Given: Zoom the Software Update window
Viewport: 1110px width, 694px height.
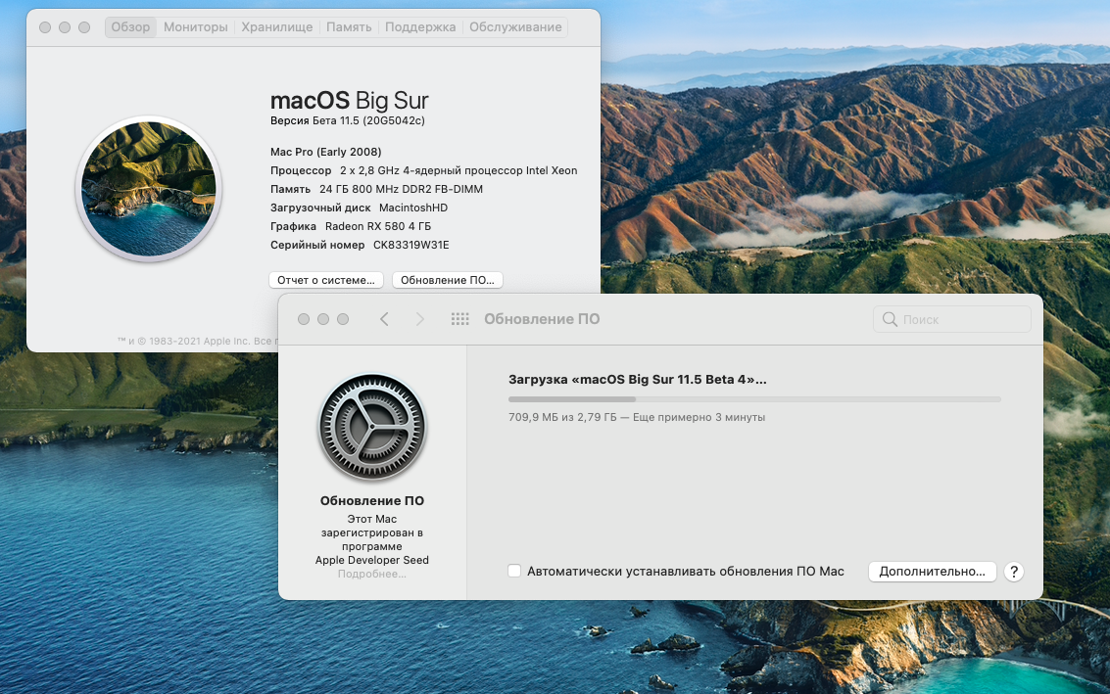Looking at the screenshot, I should click(x=343, y=319).
